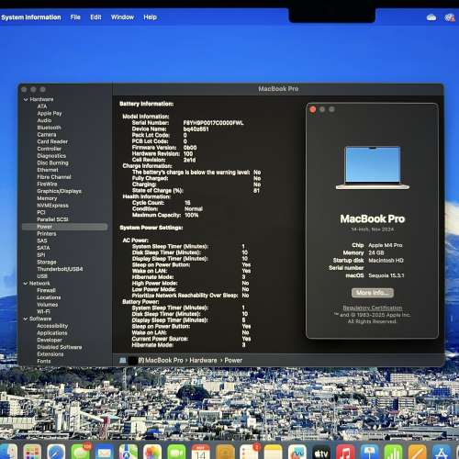Open the Apple TV app in Dock
This screenshot has height=459, width=459.
321,452
